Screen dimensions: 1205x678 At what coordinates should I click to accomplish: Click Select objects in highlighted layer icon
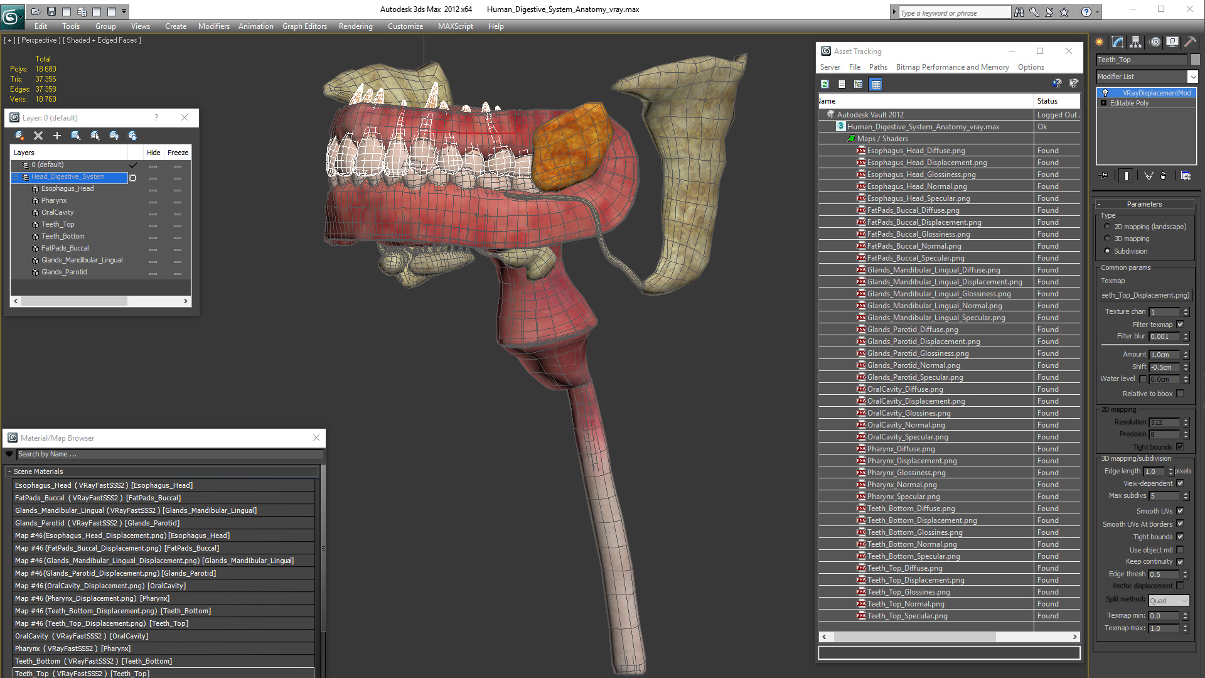coord(76,136)
